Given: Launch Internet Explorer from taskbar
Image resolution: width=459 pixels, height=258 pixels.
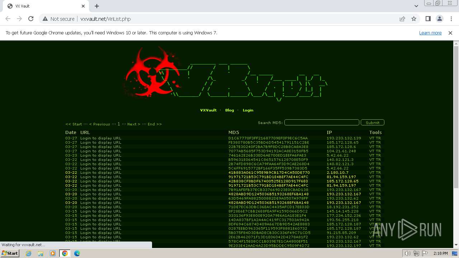Looking at the screenshot, I should 28,253.
